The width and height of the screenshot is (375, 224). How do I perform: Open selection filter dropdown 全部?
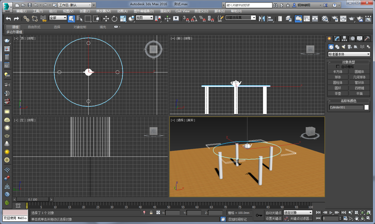tap(58, 18)
